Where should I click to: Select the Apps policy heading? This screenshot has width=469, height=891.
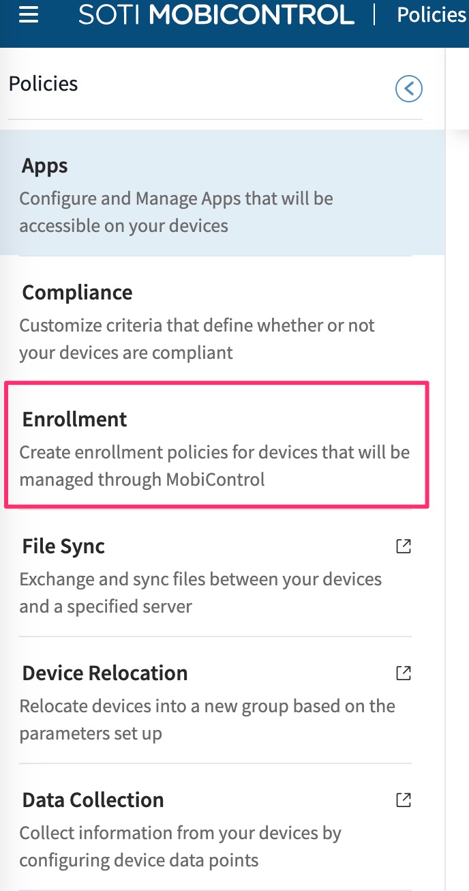(45, 166)
